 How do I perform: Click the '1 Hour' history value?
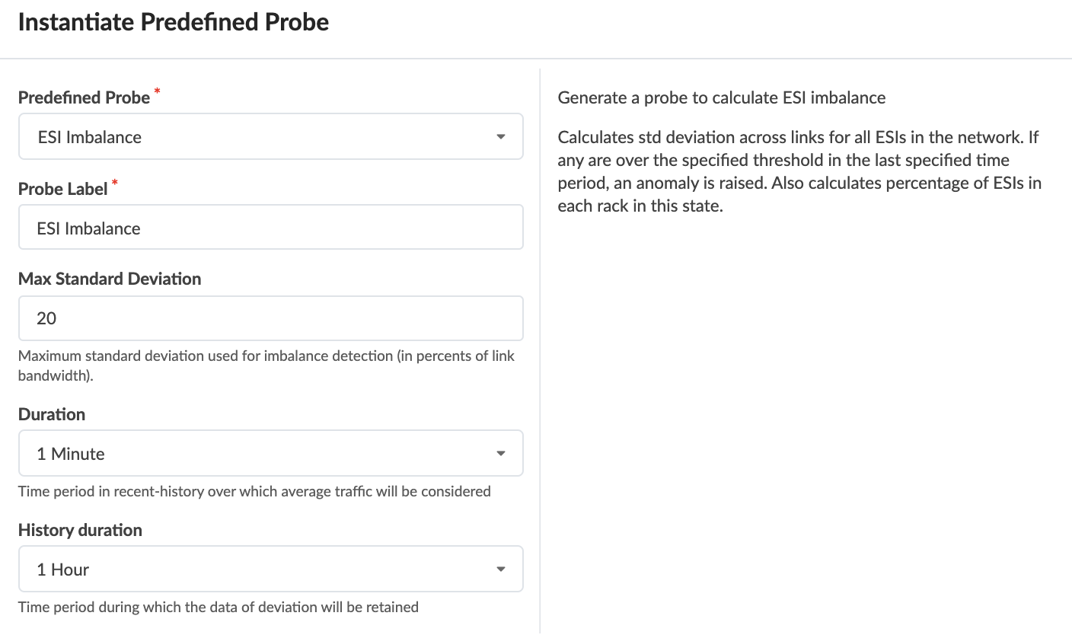coord(63,570)
